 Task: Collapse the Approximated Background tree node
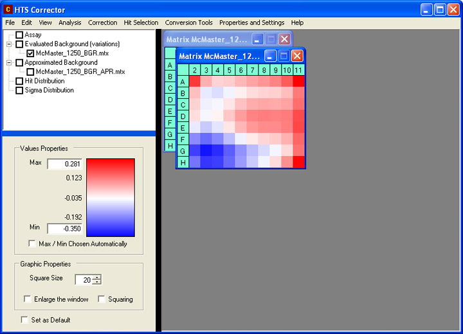9,62
